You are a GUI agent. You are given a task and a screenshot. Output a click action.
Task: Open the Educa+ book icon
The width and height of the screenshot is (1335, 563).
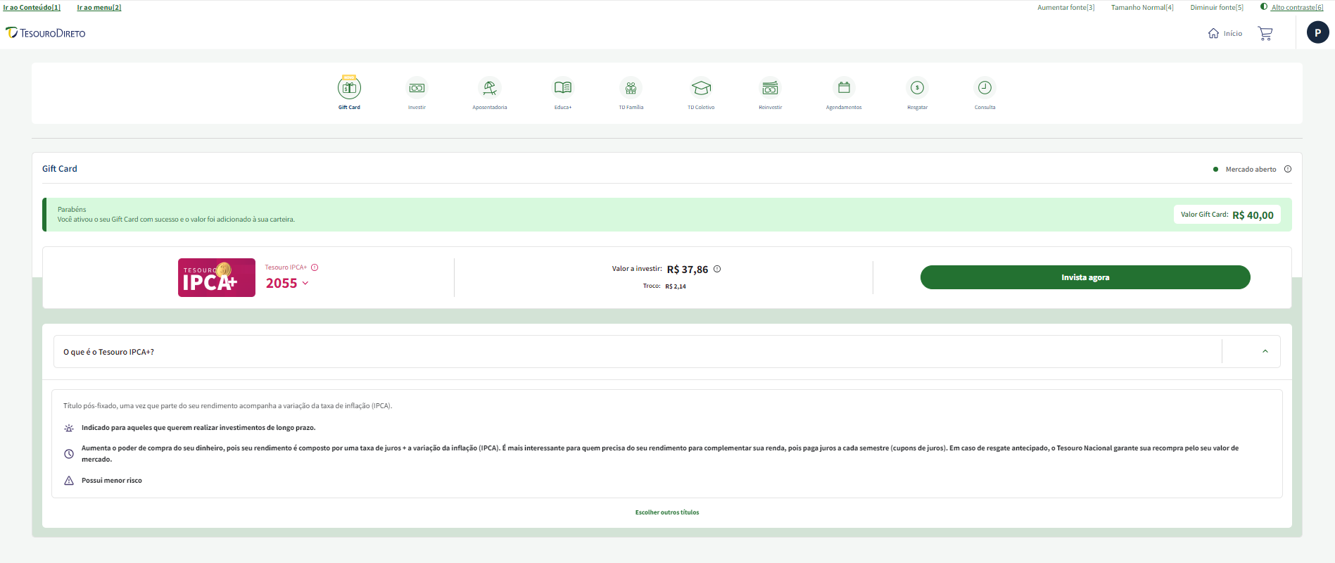click(563, 88)
